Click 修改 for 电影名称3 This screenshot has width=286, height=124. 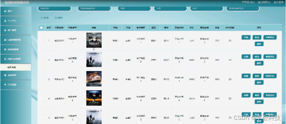(x=257, y=76)
